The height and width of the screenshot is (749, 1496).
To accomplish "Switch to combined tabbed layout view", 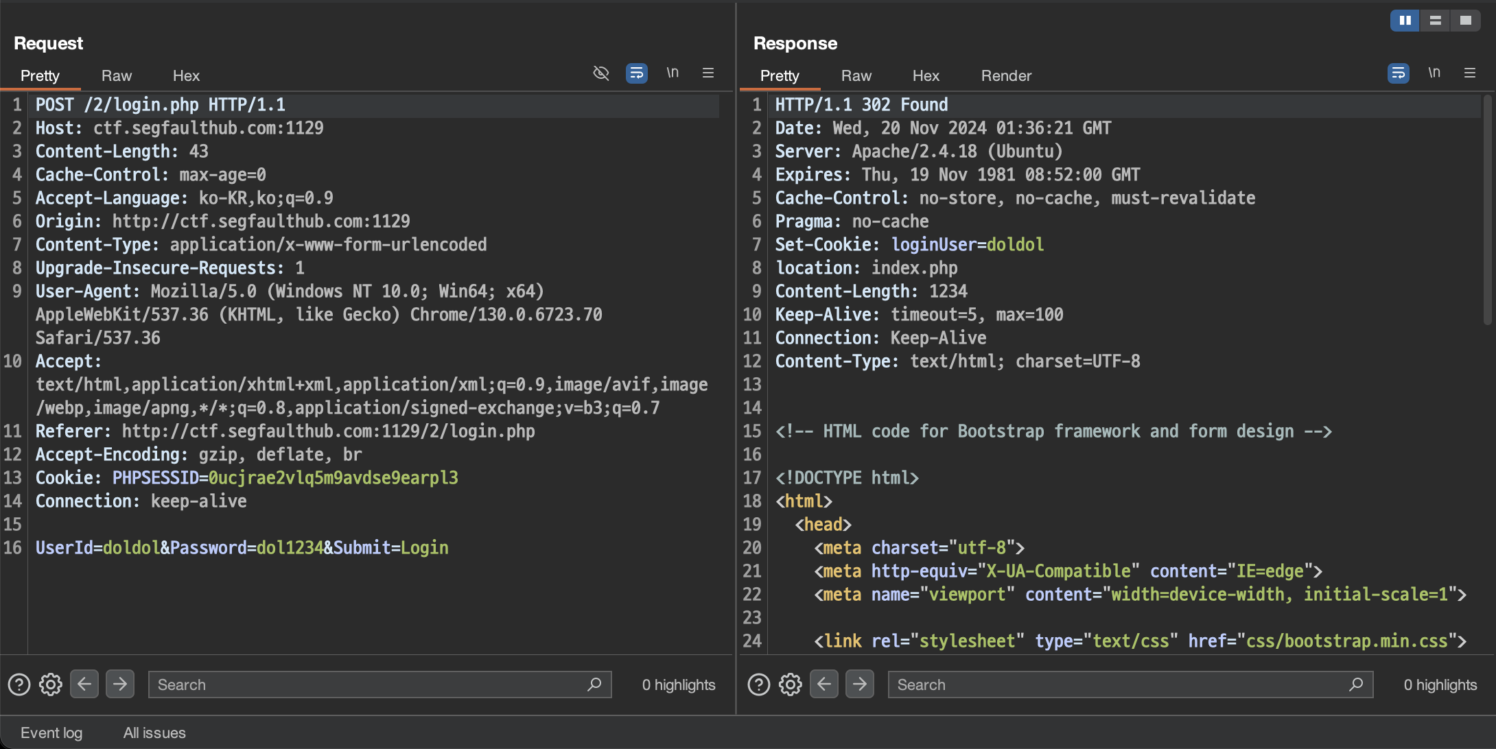I will tap(1465, 21).
